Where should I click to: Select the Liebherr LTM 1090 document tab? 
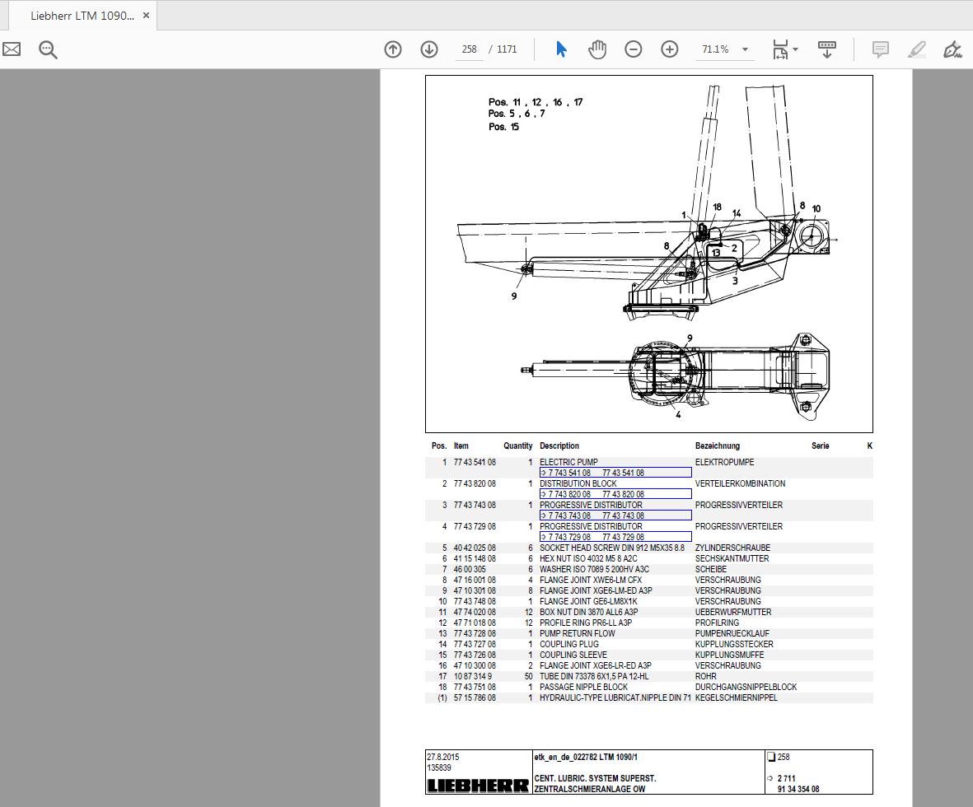81,16
